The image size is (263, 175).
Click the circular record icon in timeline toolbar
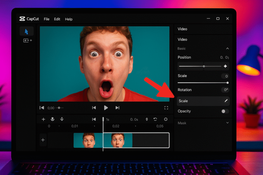tap(165, 119)
